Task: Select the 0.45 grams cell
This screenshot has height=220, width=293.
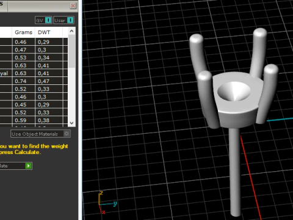Action: pyautogui.click(x=23, y=105)
